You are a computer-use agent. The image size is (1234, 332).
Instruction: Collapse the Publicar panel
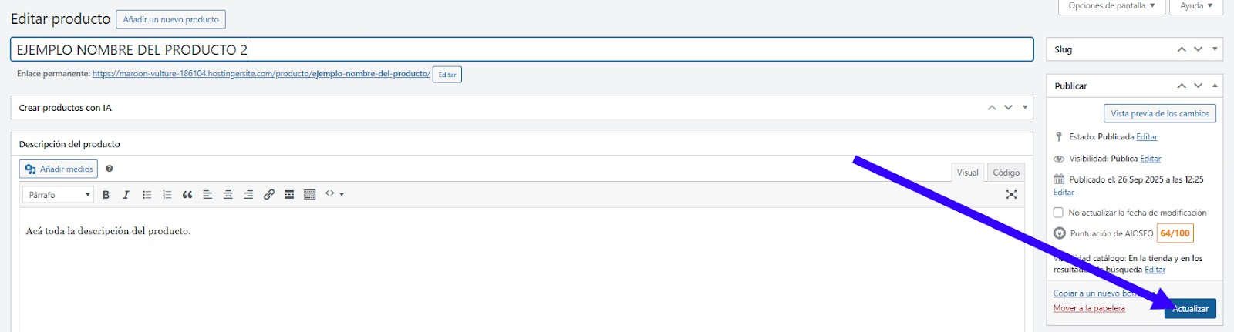pos(1215,86)
